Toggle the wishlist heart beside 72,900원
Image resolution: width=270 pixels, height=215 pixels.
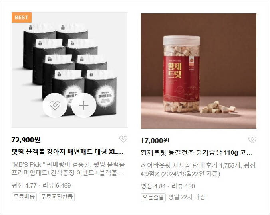coord(123,139)
